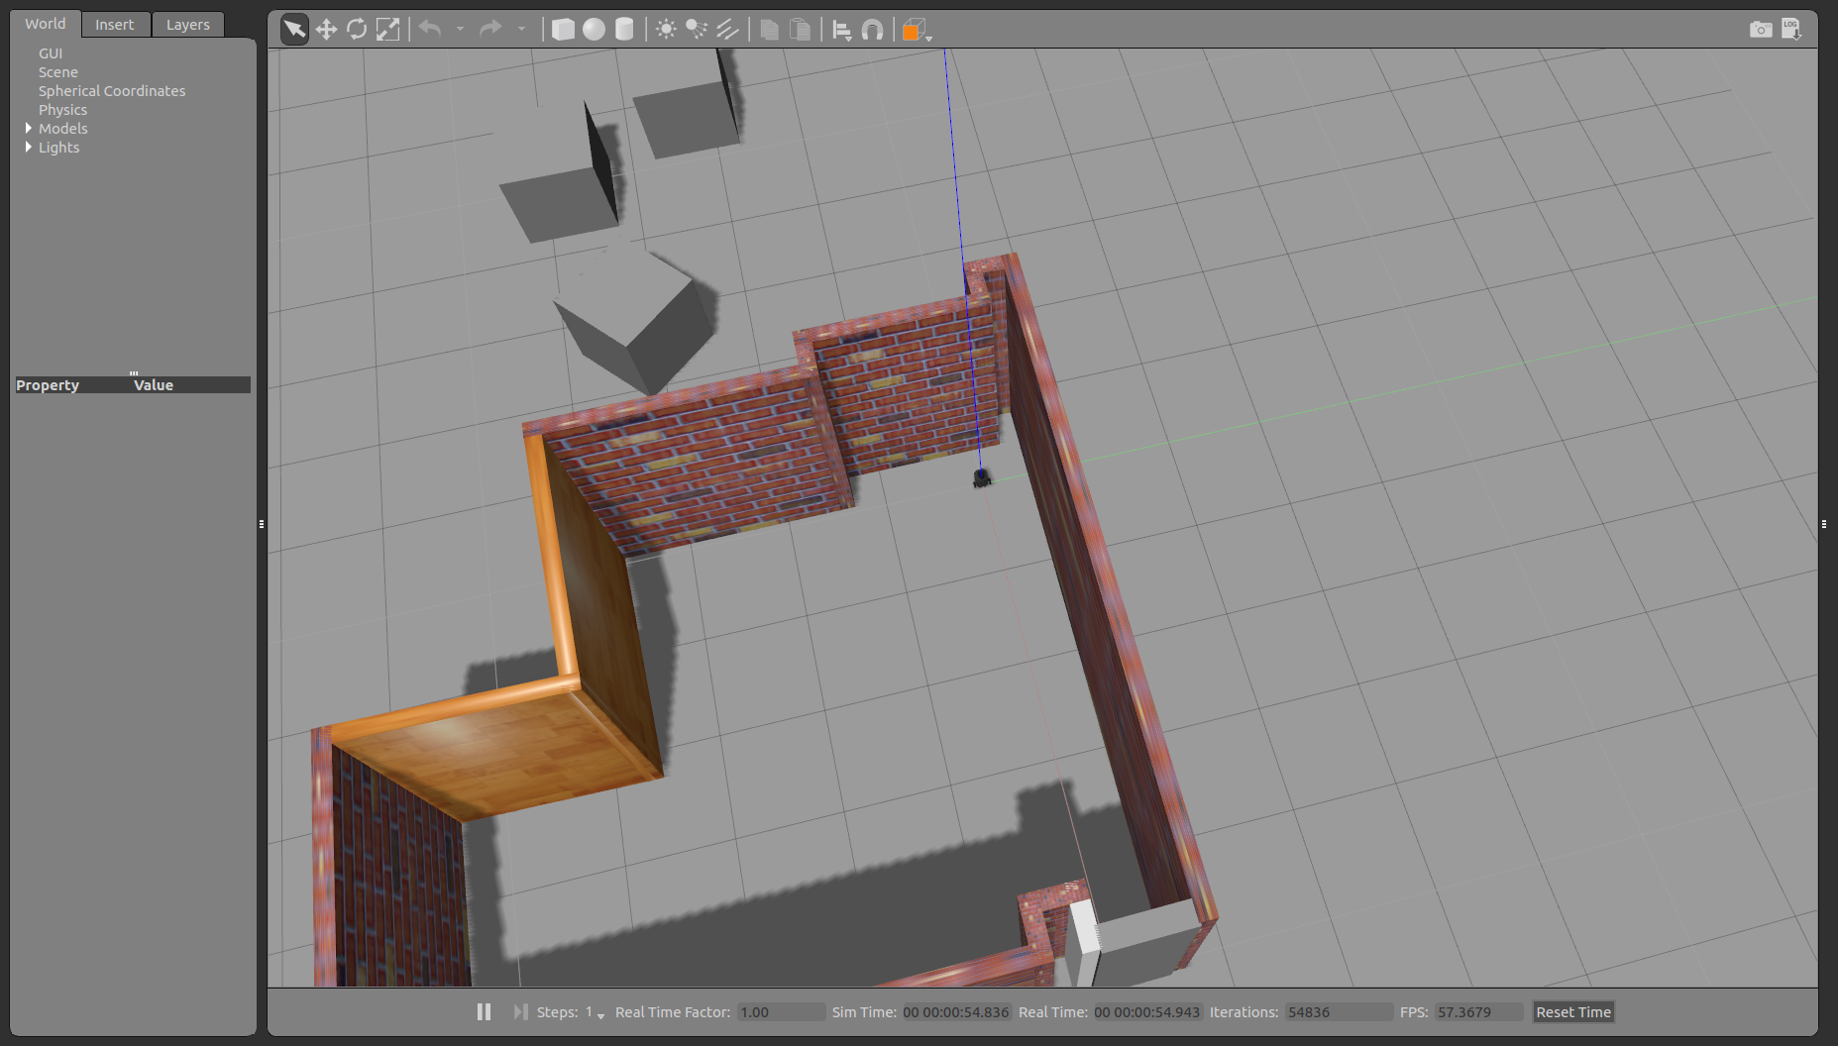Viewport: 1838px width, 1046px height.
Task: Step the simulation forward
Action: (x=521, y=1012)
